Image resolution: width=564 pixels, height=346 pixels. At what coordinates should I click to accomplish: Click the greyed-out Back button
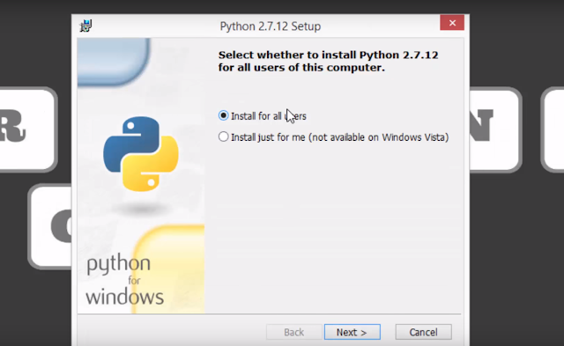coord(293,332)
